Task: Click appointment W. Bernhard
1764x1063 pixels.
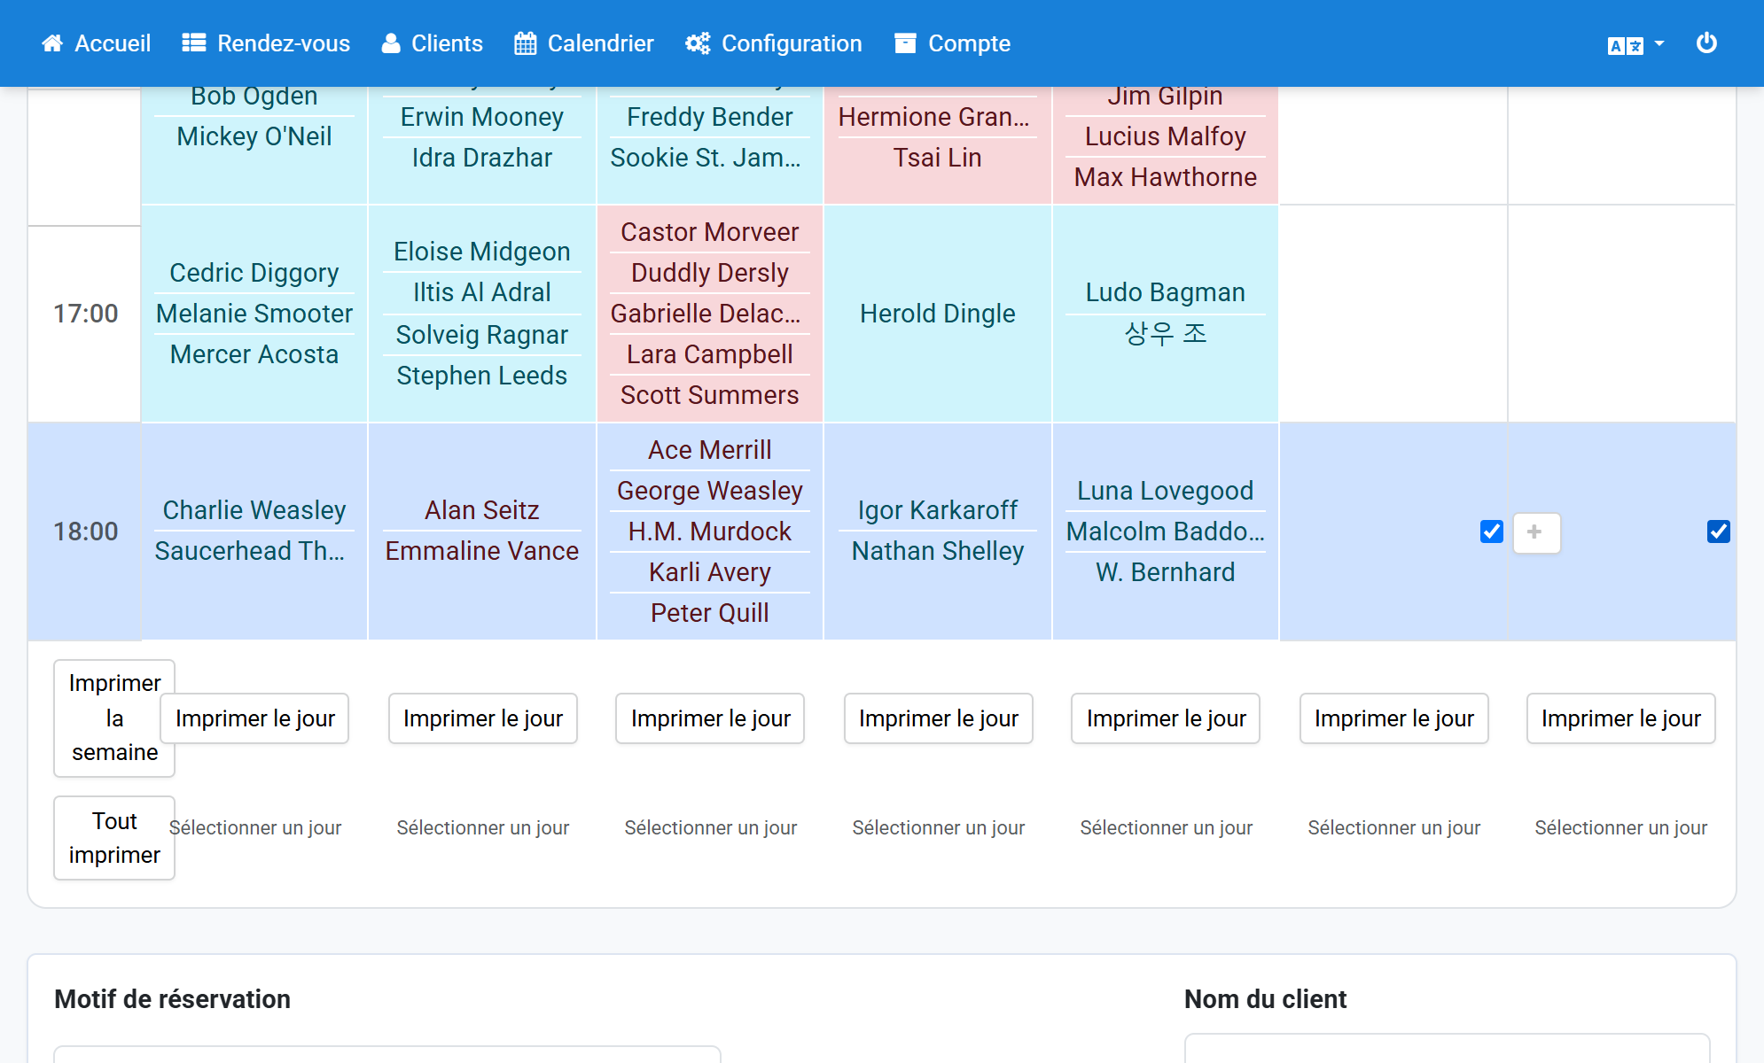Action: click(x=1166, y=572)
